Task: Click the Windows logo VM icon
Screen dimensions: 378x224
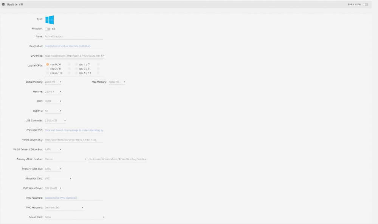Action: click(50, 20)
